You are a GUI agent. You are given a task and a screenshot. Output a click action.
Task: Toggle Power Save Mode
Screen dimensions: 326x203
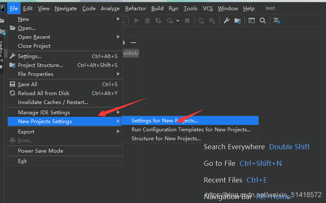[65, 151]
